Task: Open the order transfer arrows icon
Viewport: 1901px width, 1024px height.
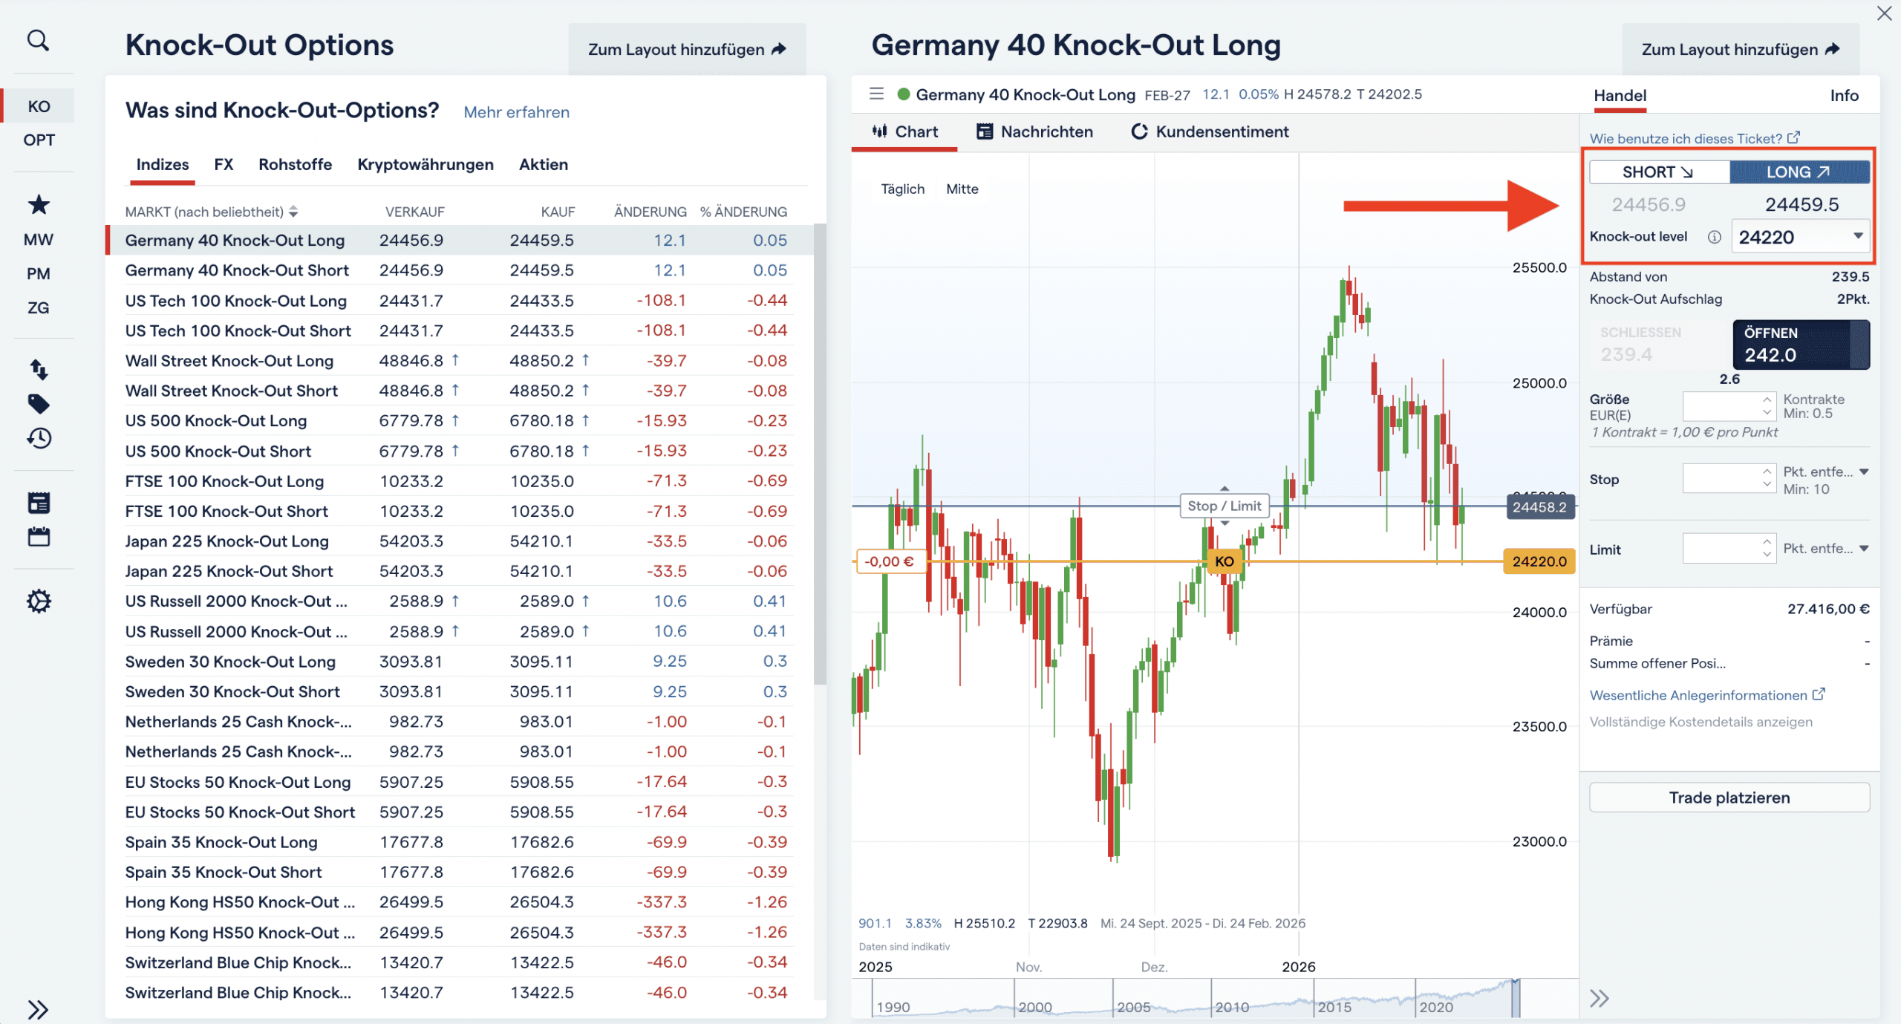Action: click(x=38, y=369)
